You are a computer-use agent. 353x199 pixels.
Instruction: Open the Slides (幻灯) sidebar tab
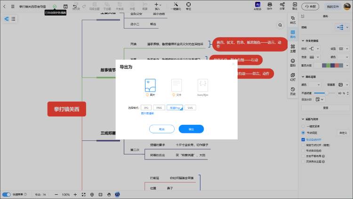(x=293, y=77)
